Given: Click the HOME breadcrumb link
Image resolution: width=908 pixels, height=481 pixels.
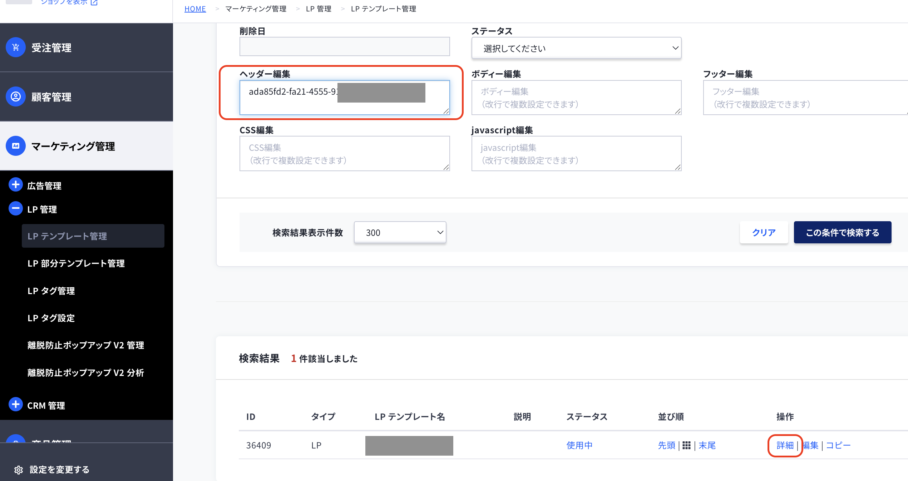Looking at the screenshot, I should [x=195, y=9].
